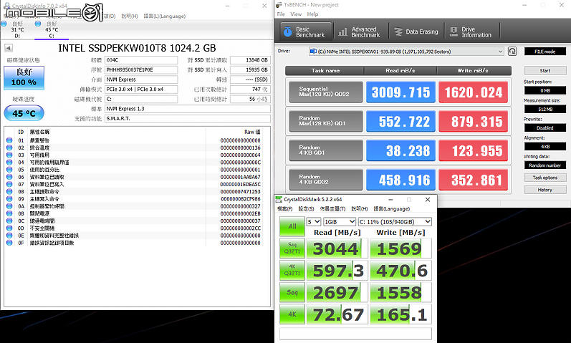Click Random 4 KB QD32 task button

coord(325,179)
